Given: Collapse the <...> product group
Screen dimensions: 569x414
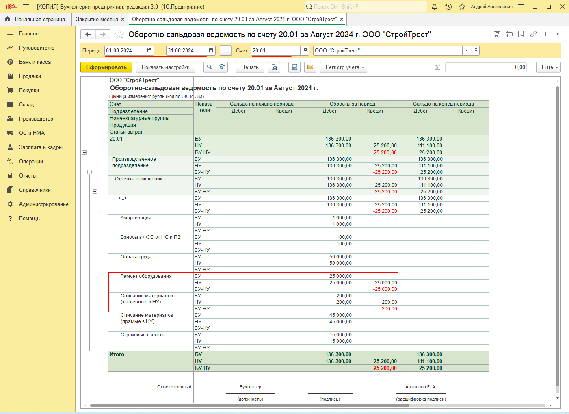Looking at the screenshot, I should click(100, 211).
